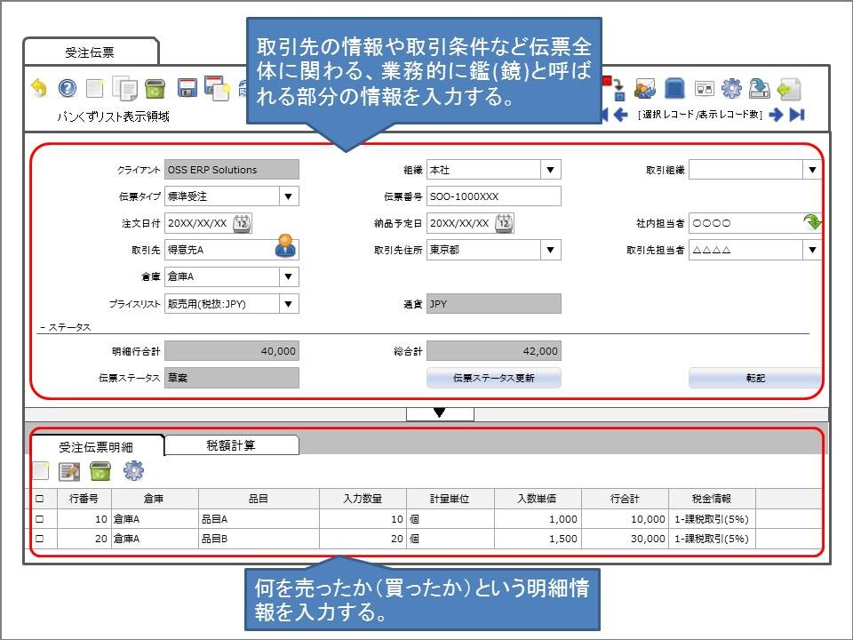Toggle the header select-all checkbox in detail table
853x640 pixels.
[x=39, y=499]
